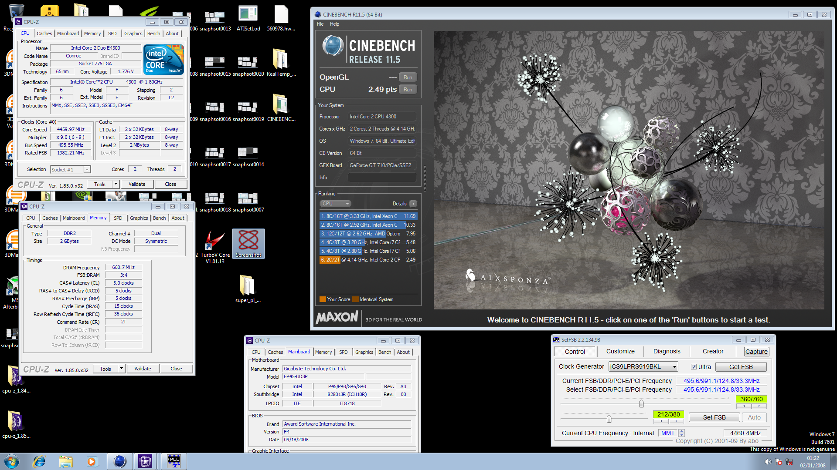Switch to Caches tab in CPU-Z processor window
837x470 pixels.
pyautogui.click(x=44, y=34)
